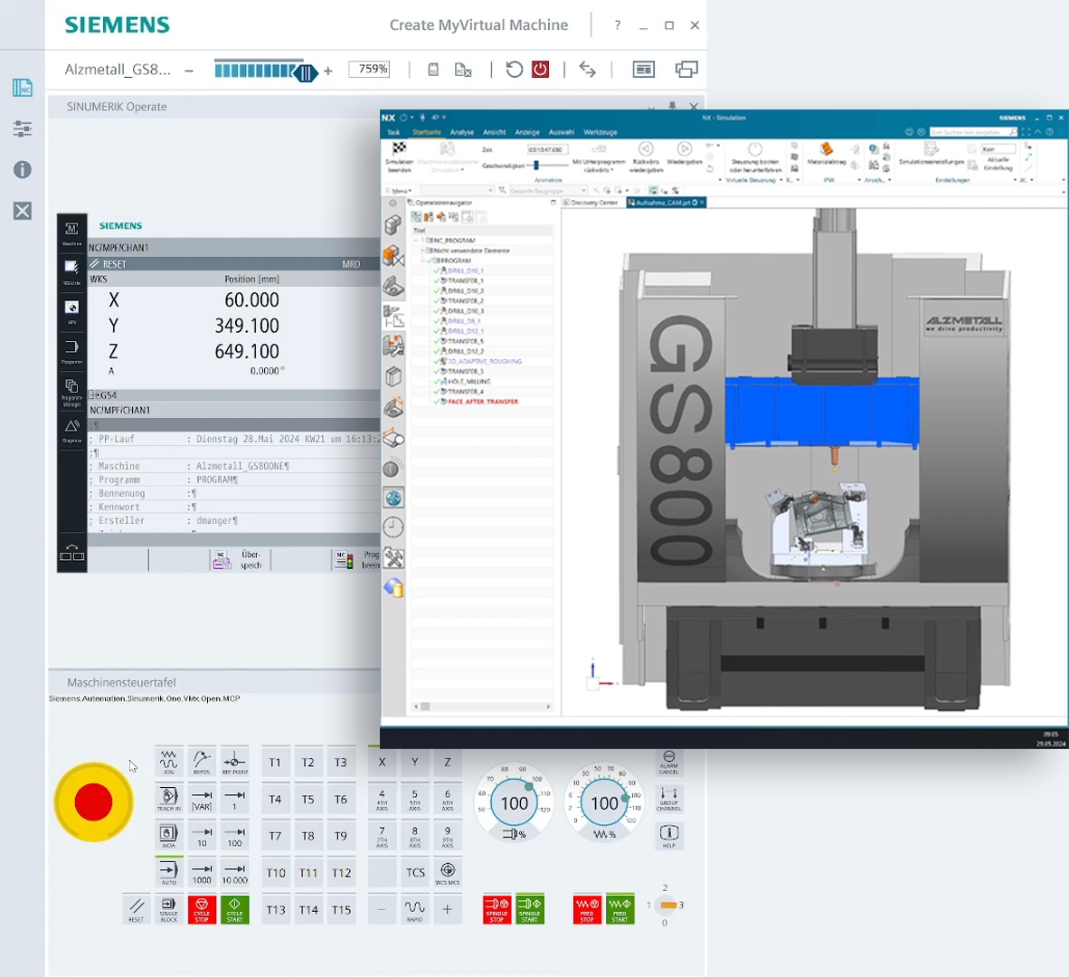Click the X axis key
This screenshot has height=977, width=1069.
pos(382,763)
